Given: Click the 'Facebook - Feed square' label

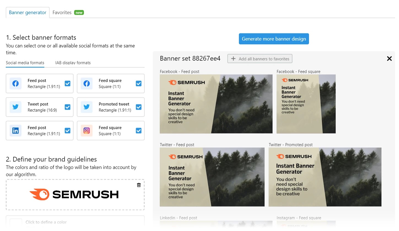Looking at the screenshot, I should 298,71.
